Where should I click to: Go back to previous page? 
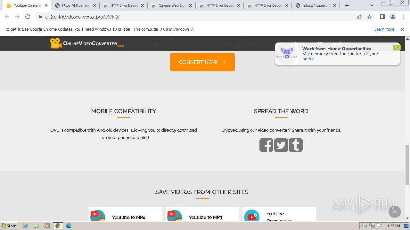[7, 17]
